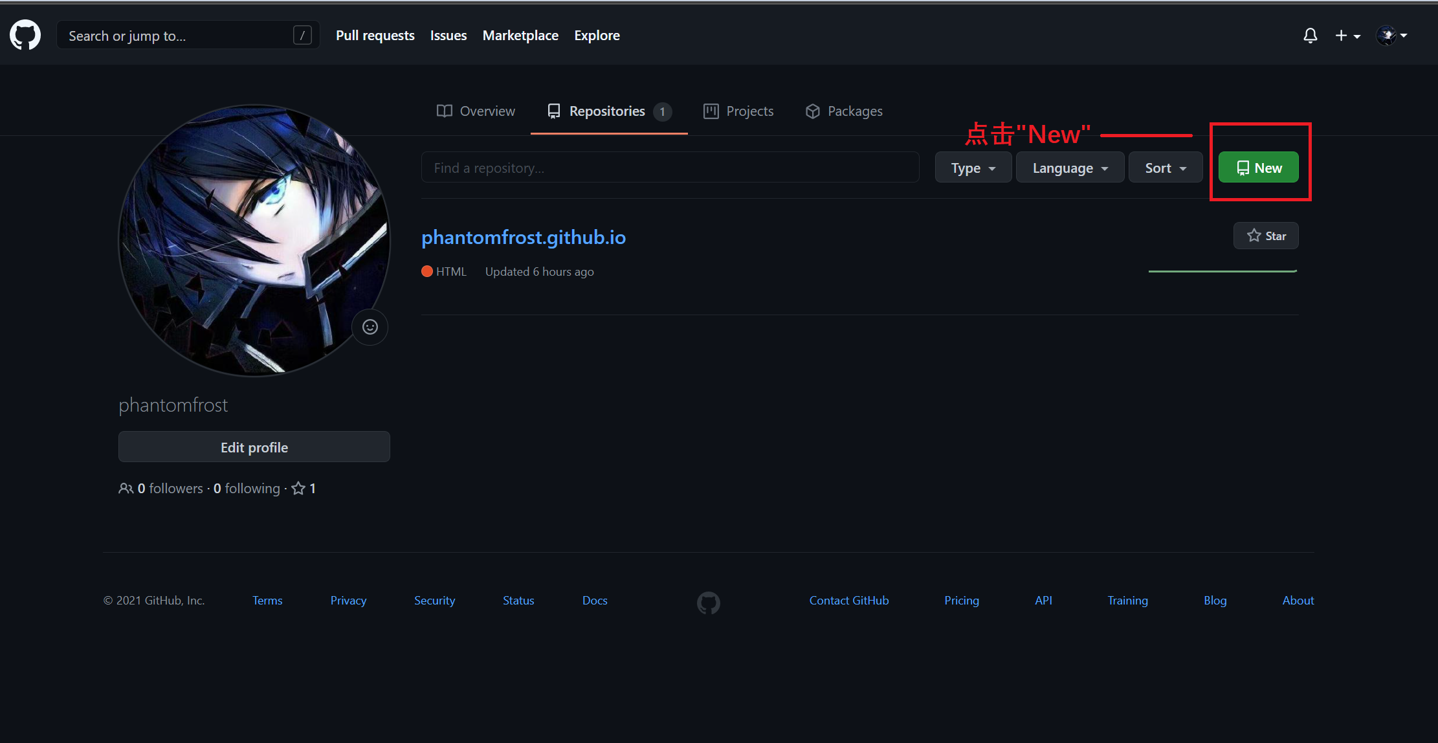Open Explore in the header

(x=597, y=36)
